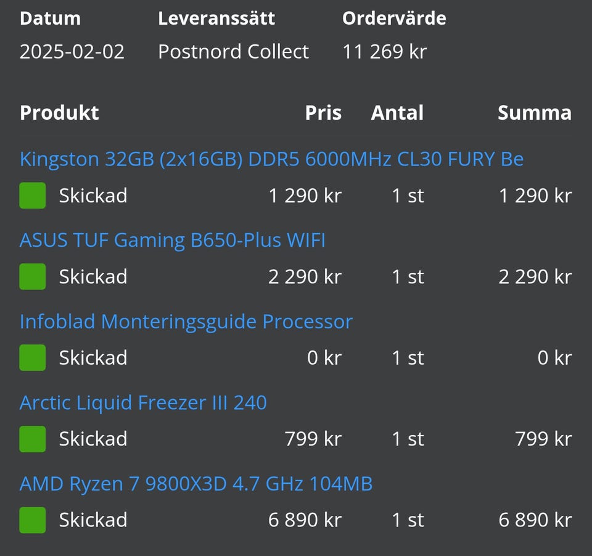
Task: Open Kingston 32GB DDR5 FURY product link
Action: coord(271,159)
